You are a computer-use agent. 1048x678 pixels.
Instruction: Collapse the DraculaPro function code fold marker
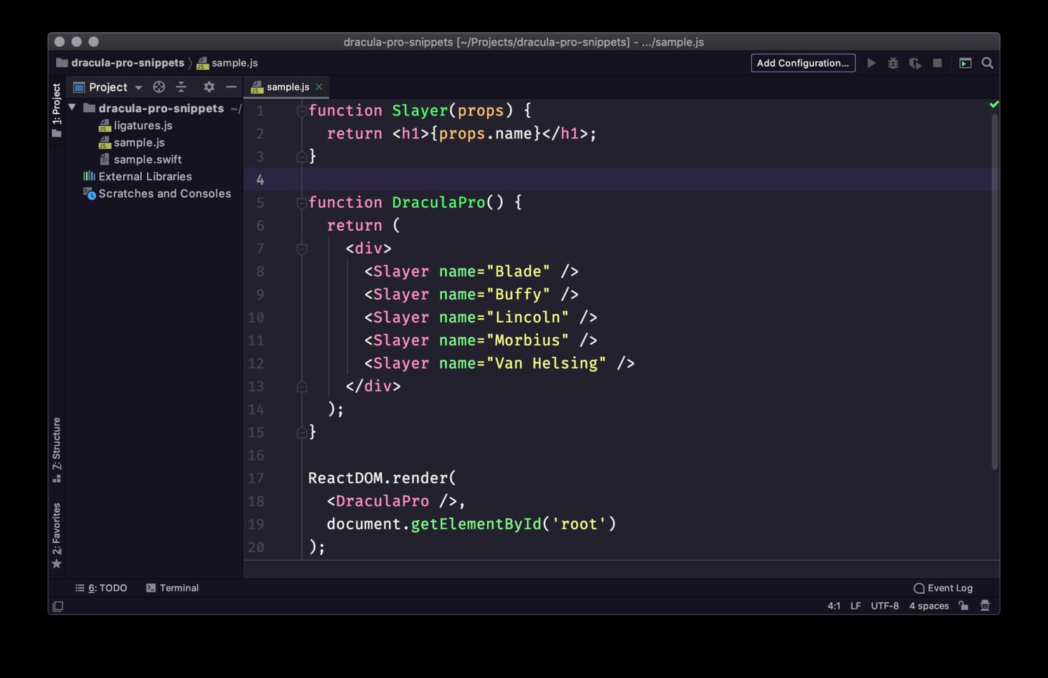point(301,202)
